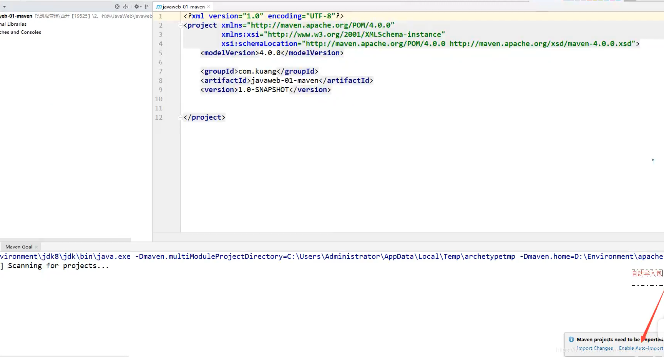The width and height of the screenshot is (664, 357).
Task: Click line number 10 in gutter
Action: (x=159, y=99)
